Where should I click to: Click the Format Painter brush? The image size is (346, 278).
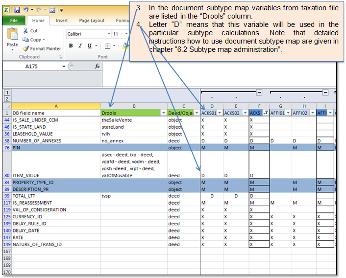click(x=26, y=48)
